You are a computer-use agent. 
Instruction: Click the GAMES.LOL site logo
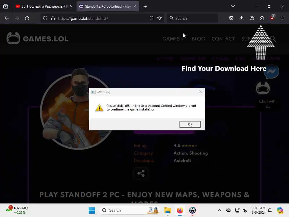tap(38, 38)
